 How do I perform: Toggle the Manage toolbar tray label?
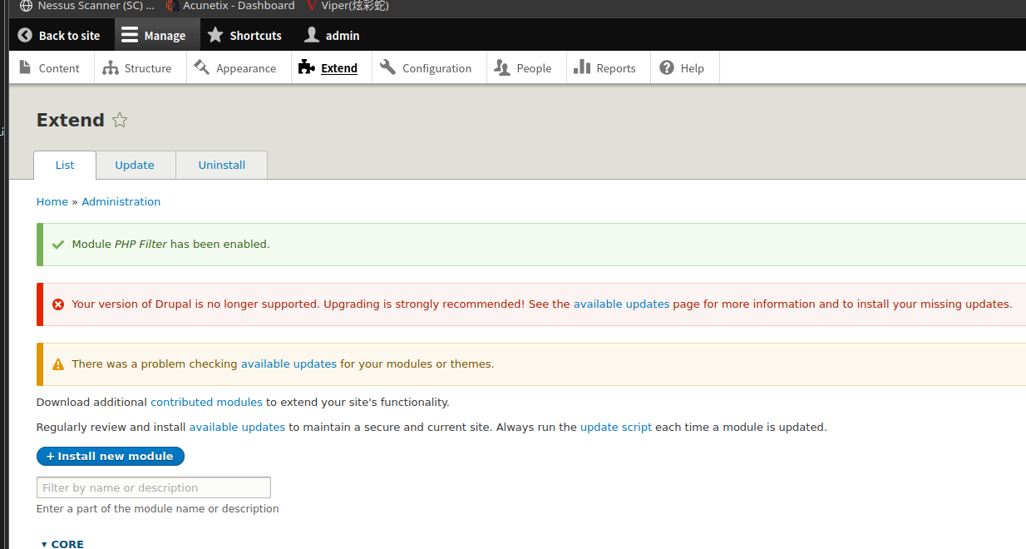point(165,36)
